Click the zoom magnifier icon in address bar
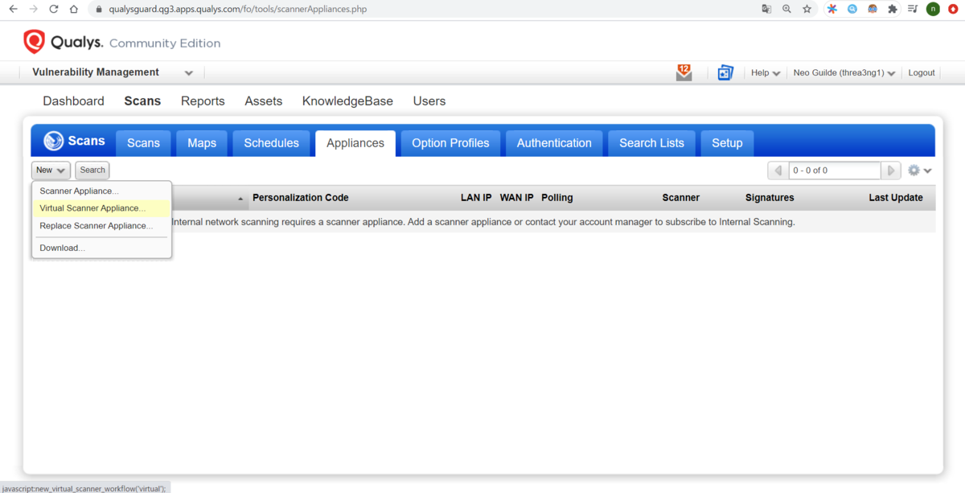The width and height of the screenshot is (965, 493). click(786, 10)
